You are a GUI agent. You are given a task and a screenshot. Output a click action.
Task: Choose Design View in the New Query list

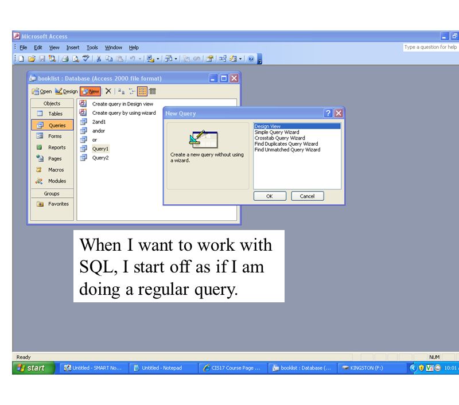point(297,126)
